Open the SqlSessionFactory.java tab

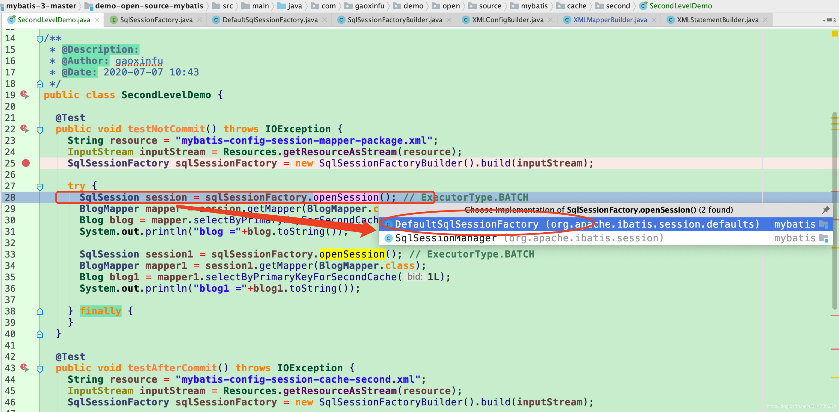(156, 20)
